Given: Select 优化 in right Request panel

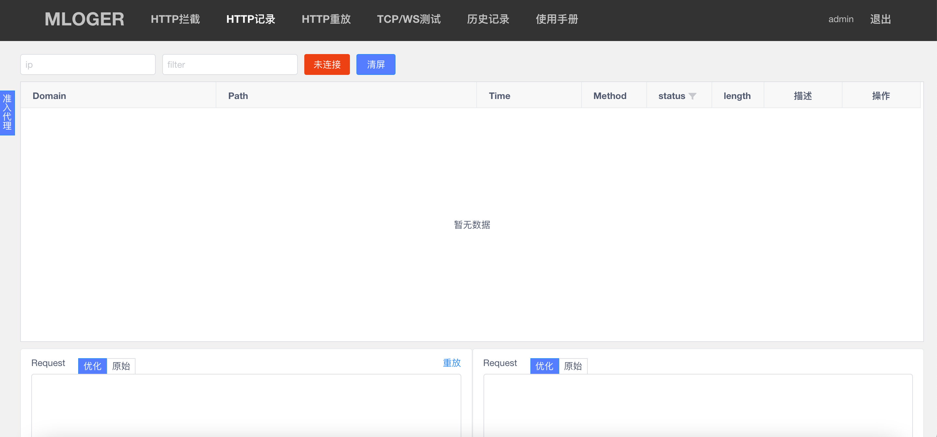Looking at the screenshot, I should pyautogui.click(x=544, y=366).
